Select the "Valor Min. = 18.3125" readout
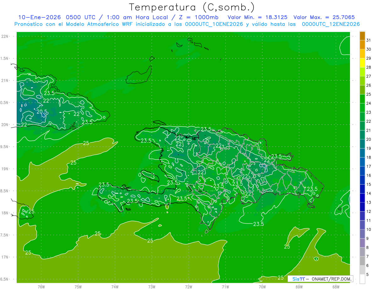 pos(257,17)
